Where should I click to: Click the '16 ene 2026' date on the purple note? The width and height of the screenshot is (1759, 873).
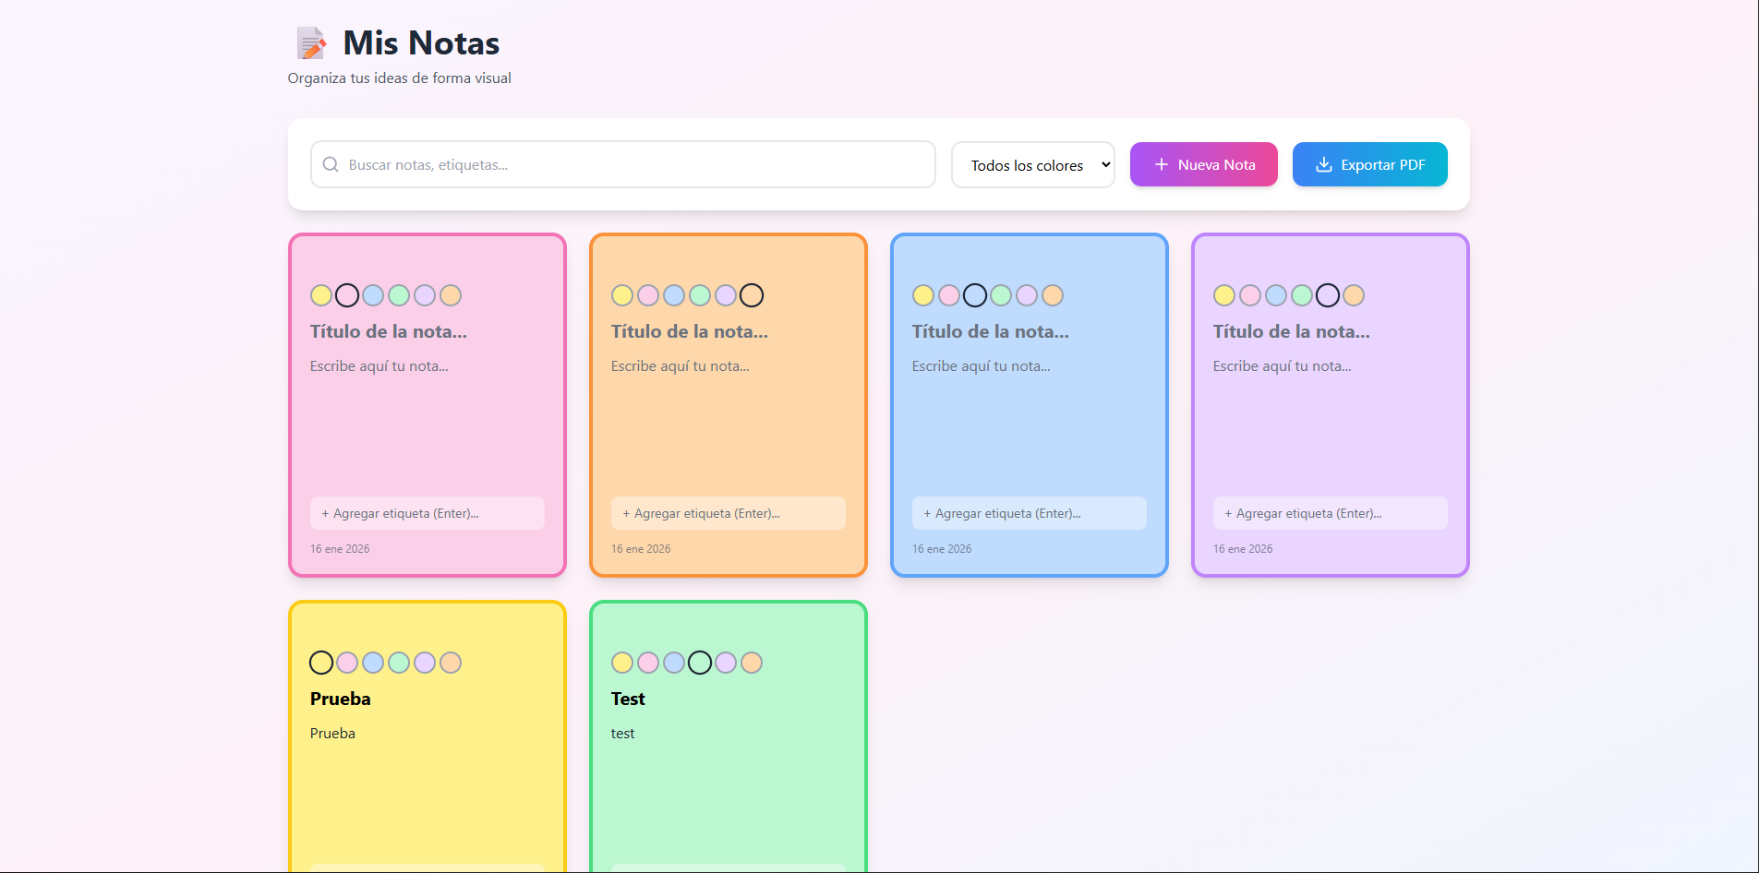tap(1243, 549)
